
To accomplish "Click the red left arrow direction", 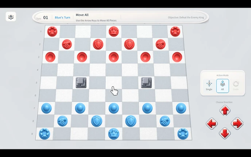I will click(212, 123).
